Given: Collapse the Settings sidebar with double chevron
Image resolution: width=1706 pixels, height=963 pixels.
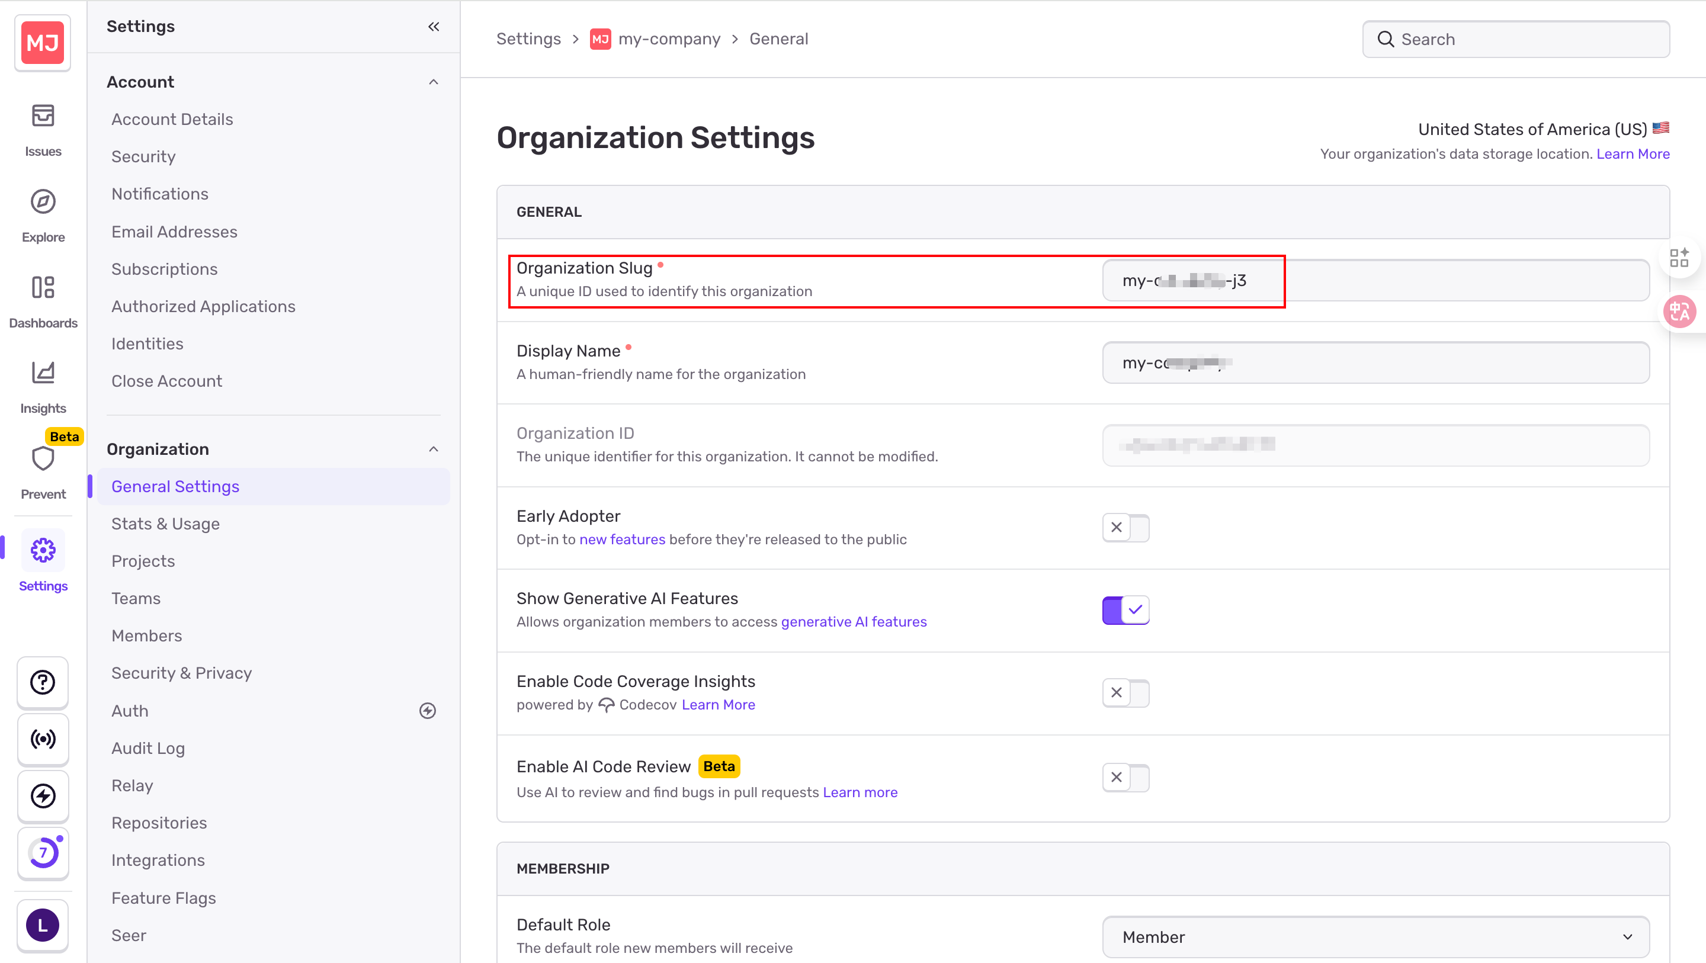Looking at the screenshot, I should pyautogui.click(x=434, y=27).
